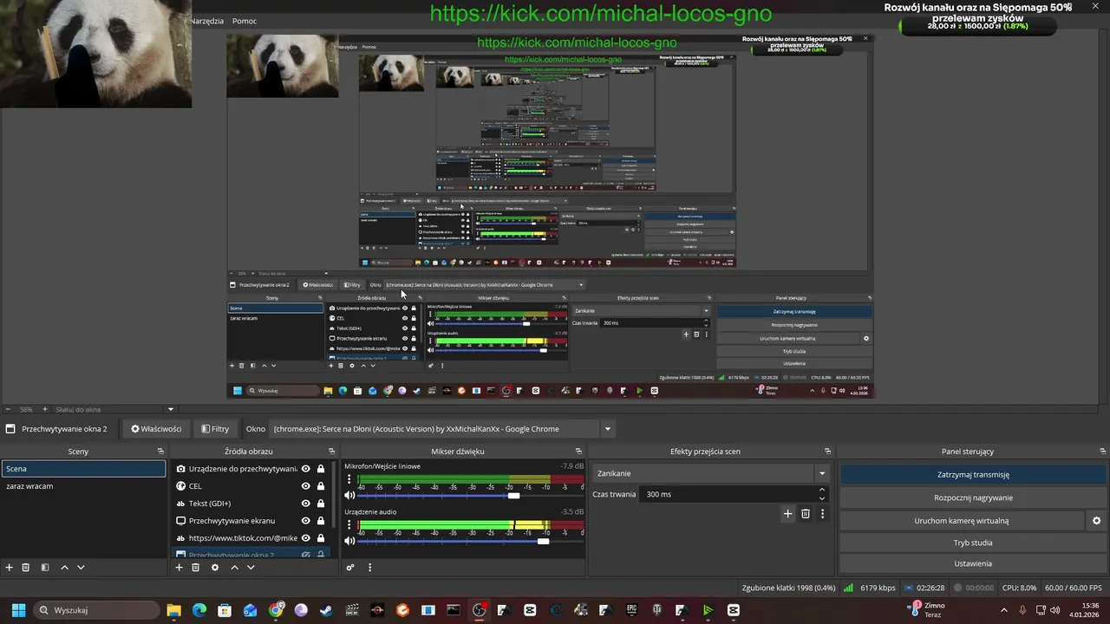Add a scene transition with plus icon
Image resolution: width=1110 pixels, height=624 pixels.
(787, 514)
